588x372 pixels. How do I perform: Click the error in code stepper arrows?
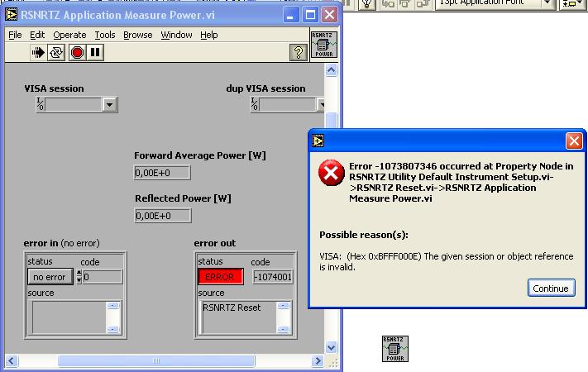tap(79, 277)
